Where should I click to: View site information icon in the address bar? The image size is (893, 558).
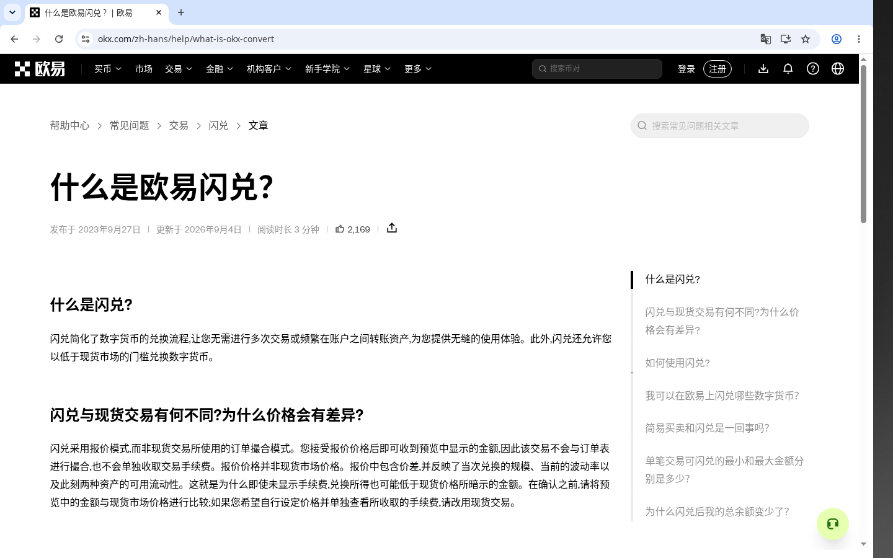pos(86,39)
